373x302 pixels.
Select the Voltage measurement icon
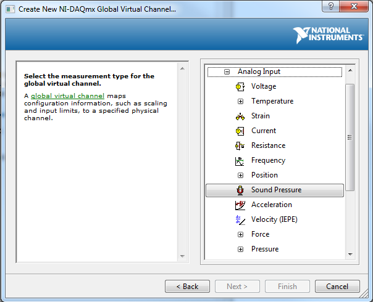click(x=240, y=86)
